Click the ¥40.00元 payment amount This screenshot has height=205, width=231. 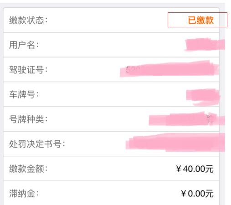[195, 169]
